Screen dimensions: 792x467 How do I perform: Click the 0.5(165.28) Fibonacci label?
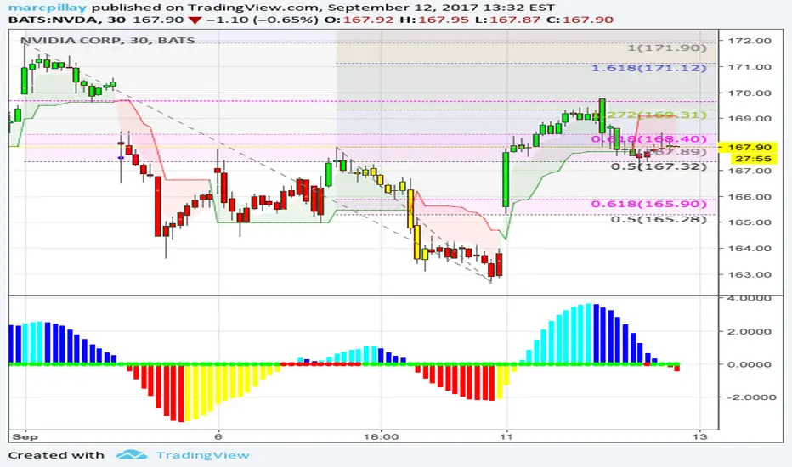tap(659, 219)
